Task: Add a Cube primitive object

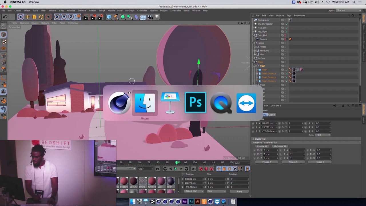Action: 109,17
